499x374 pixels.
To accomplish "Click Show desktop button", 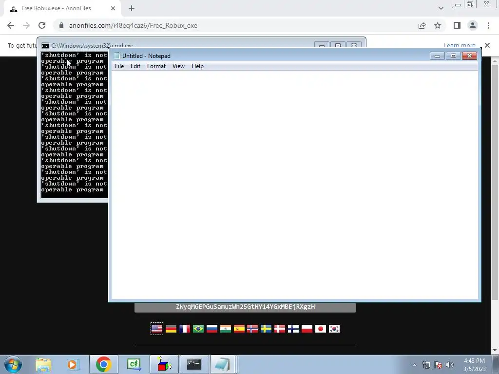I will pyautogui.click(x=496, y=364).
